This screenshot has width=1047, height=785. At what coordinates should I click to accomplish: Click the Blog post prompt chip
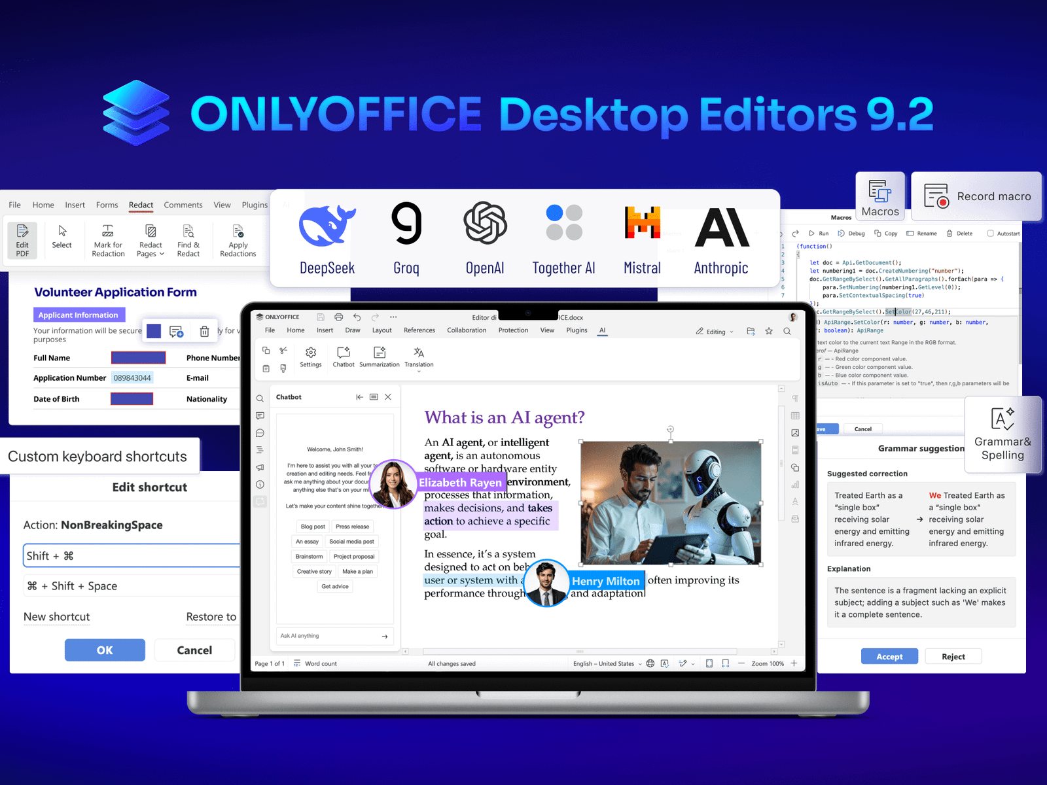pos(313,527)
